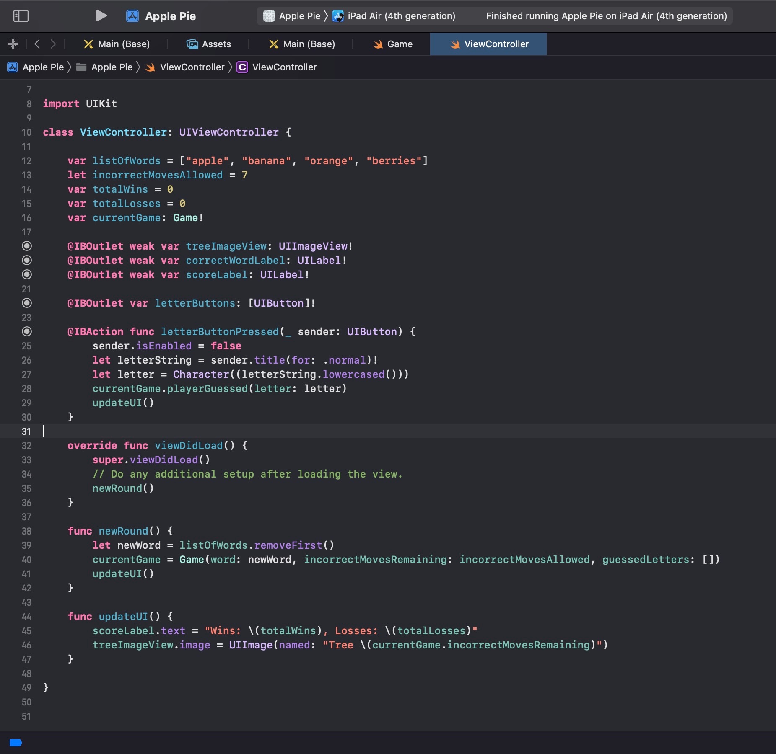Open Apple Pie project breadcrumb
Image resolution: width=776 pixels, height=754 pixels.
click(x=36, y=67)
